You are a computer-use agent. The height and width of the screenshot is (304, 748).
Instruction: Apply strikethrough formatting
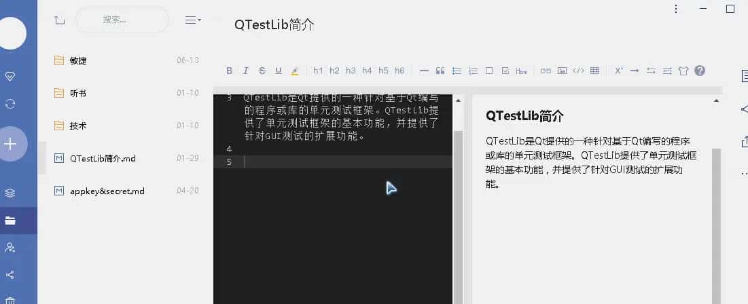[262, 71]
